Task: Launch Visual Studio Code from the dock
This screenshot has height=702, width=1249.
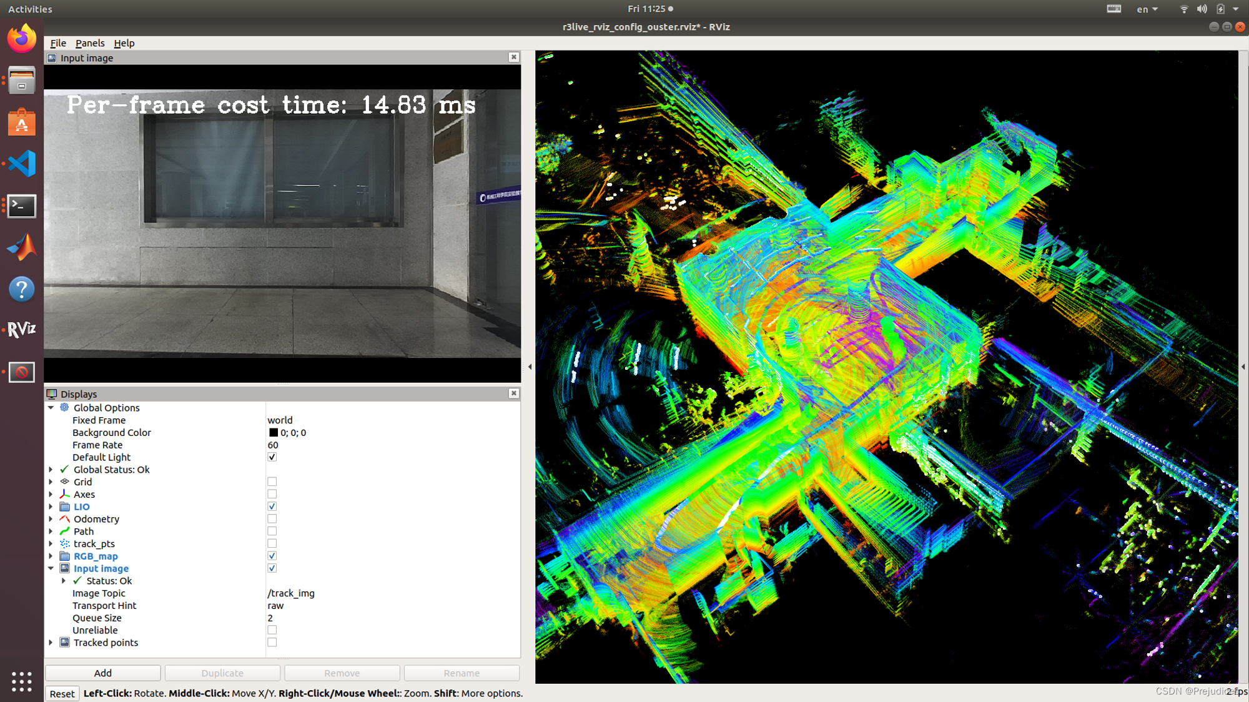Action: [21, 164]
